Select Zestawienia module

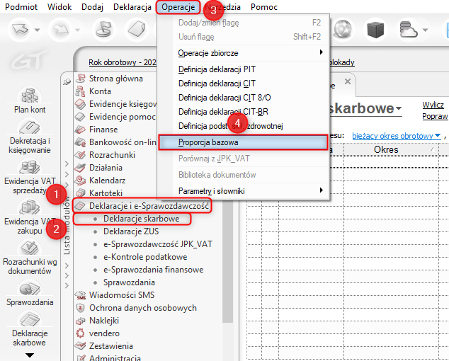pyautogui.click(x=110, y=346)
